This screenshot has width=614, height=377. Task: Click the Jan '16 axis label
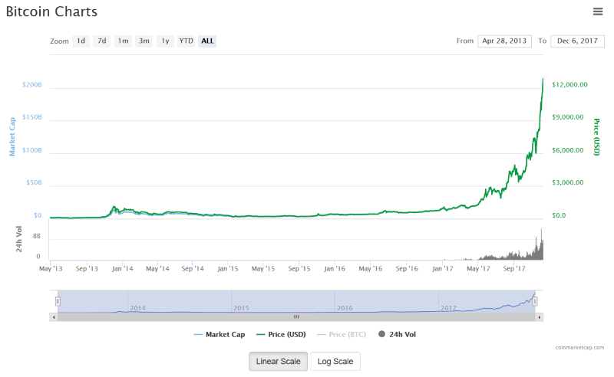tap(335, 269)
